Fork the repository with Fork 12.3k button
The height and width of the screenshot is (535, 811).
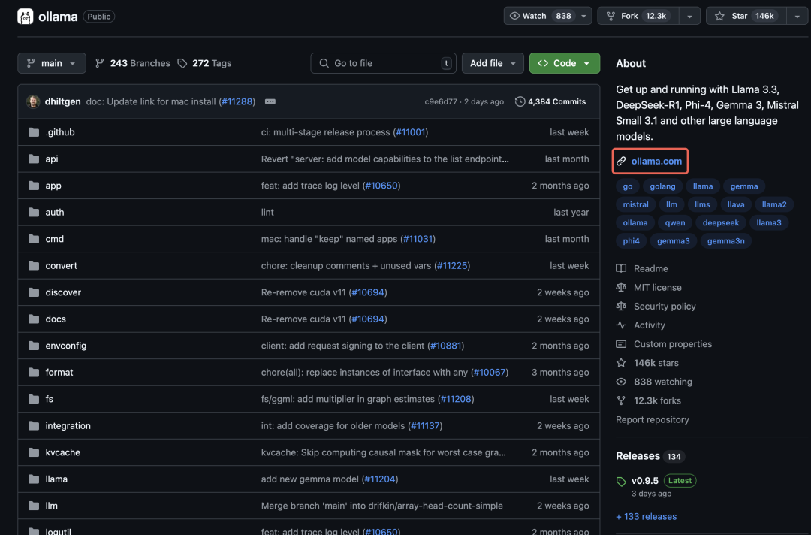(638, 16)
